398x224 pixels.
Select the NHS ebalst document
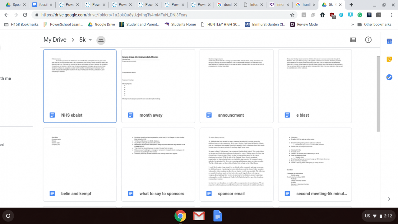[80, 86]
